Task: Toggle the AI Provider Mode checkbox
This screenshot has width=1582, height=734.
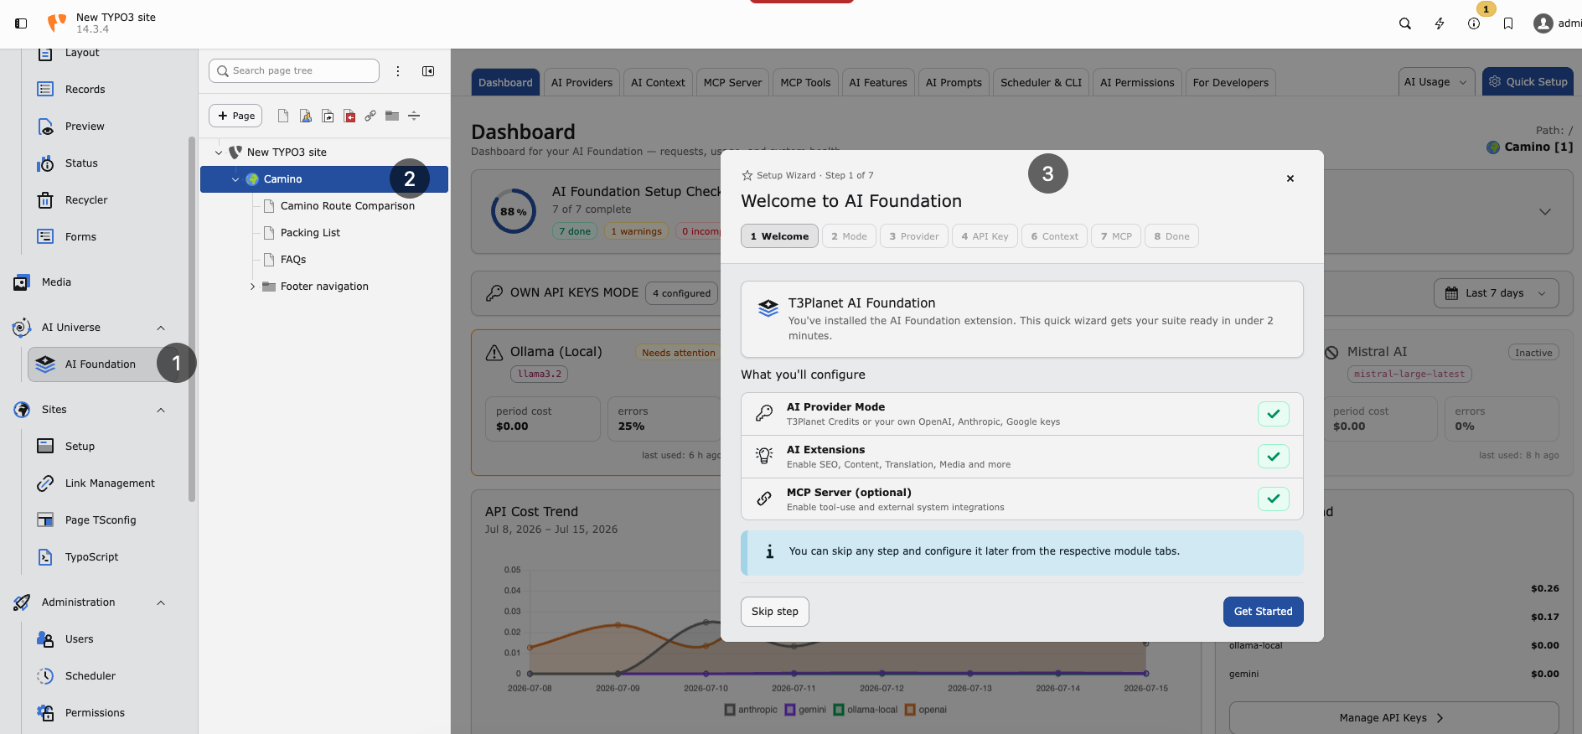Action: coord(1273,414)
